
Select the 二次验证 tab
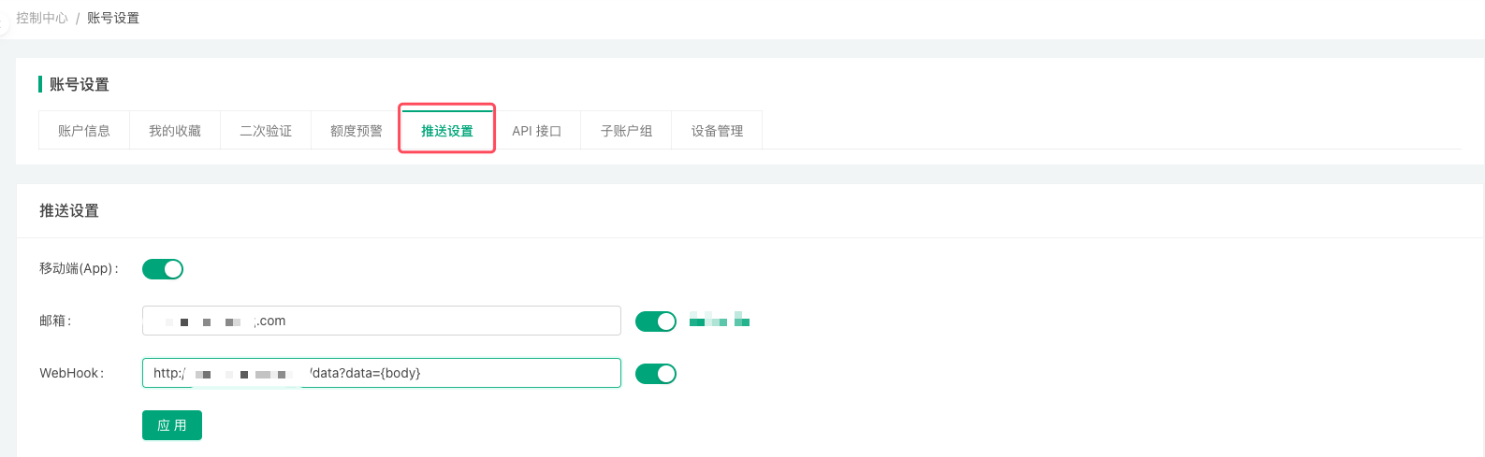(266, 131)
